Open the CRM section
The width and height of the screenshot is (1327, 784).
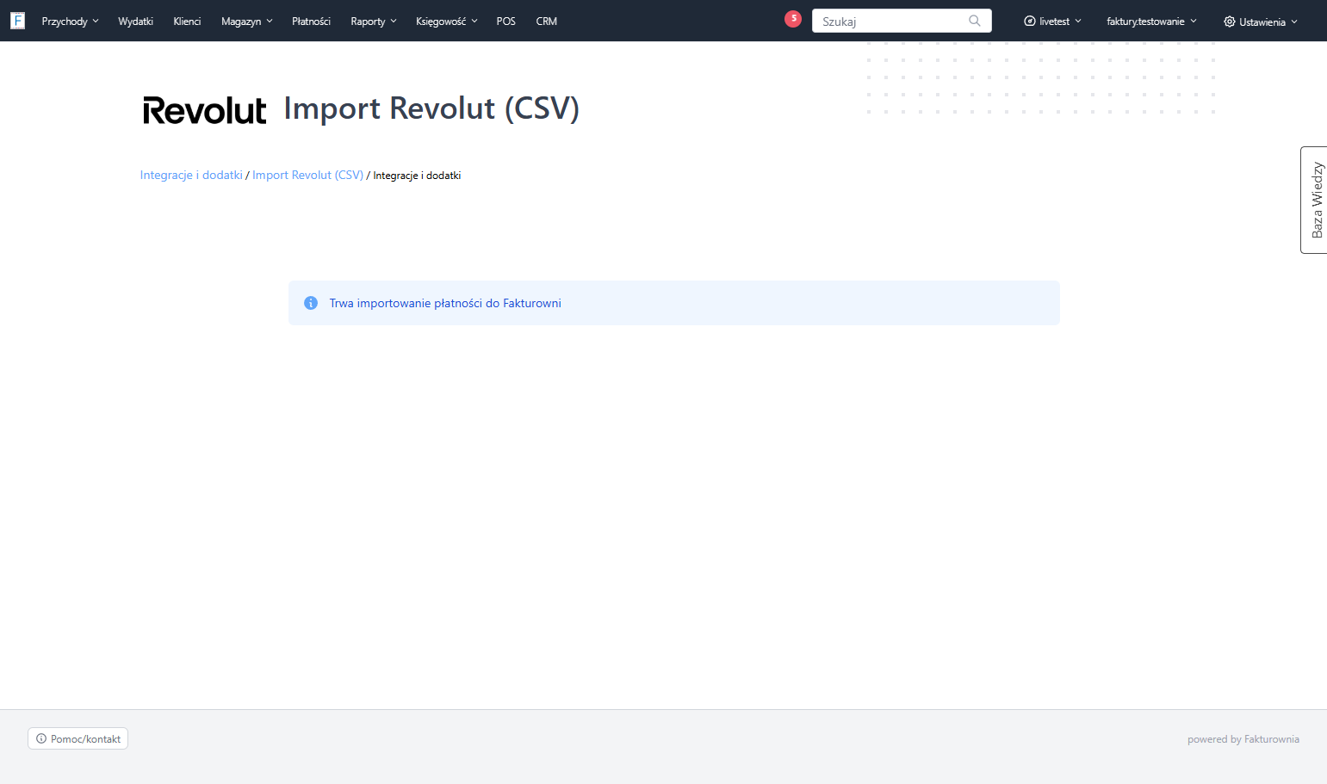[546, 22]
